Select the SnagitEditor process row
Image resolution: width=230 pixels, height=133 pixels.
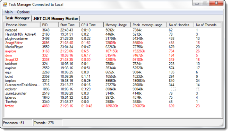[x=113, y=43]
